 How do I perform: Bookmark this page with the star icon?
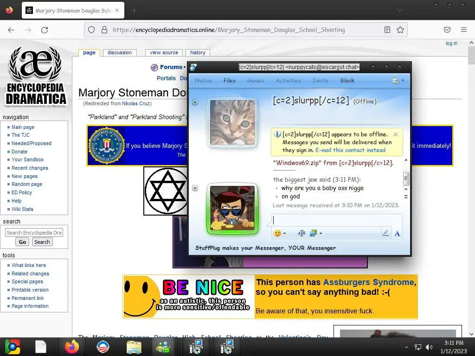coord(400,30)
